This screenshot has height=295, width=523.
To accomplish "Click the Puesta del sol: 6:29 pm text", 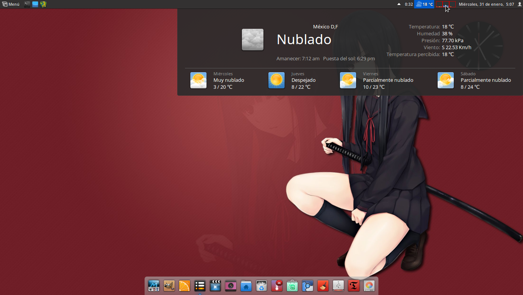I will [x=349, y=59].
